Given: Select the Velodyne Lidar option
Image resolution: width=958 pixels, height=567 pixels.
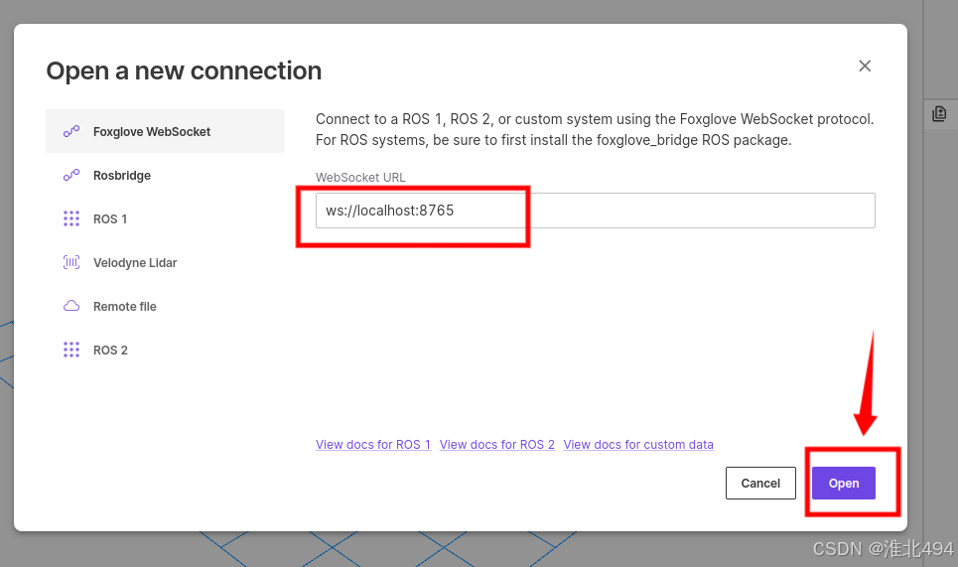Looking at the screenshot, I should point(165,263).
